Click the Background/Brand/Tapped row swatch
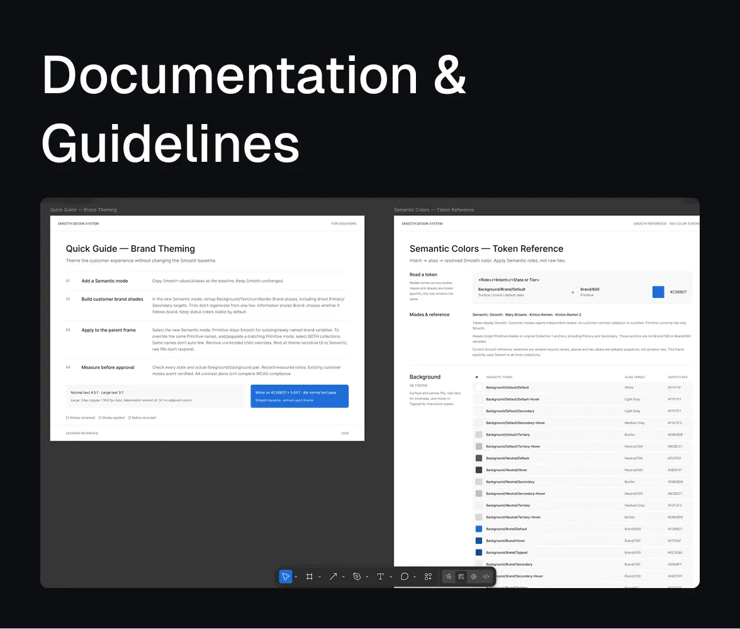The width and height of the screenshot is (740, 629). (x=478, y=553)
